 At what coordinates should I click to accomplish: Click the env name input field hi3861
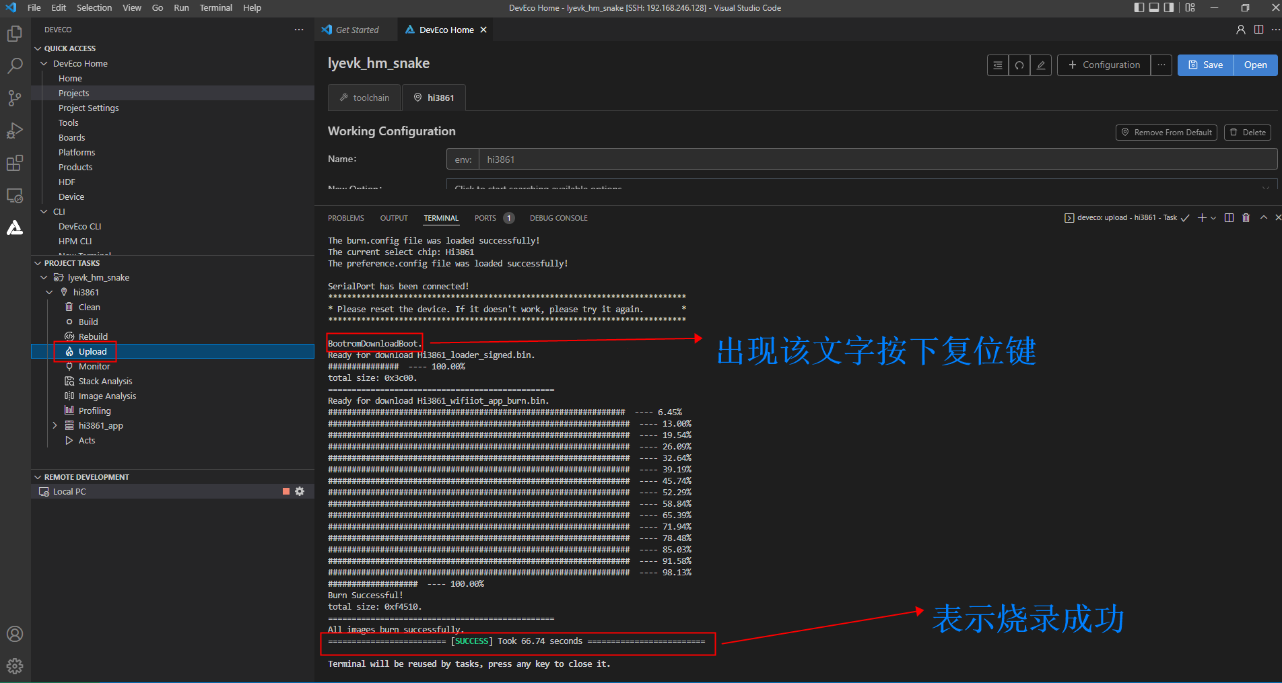click(877, 159)
